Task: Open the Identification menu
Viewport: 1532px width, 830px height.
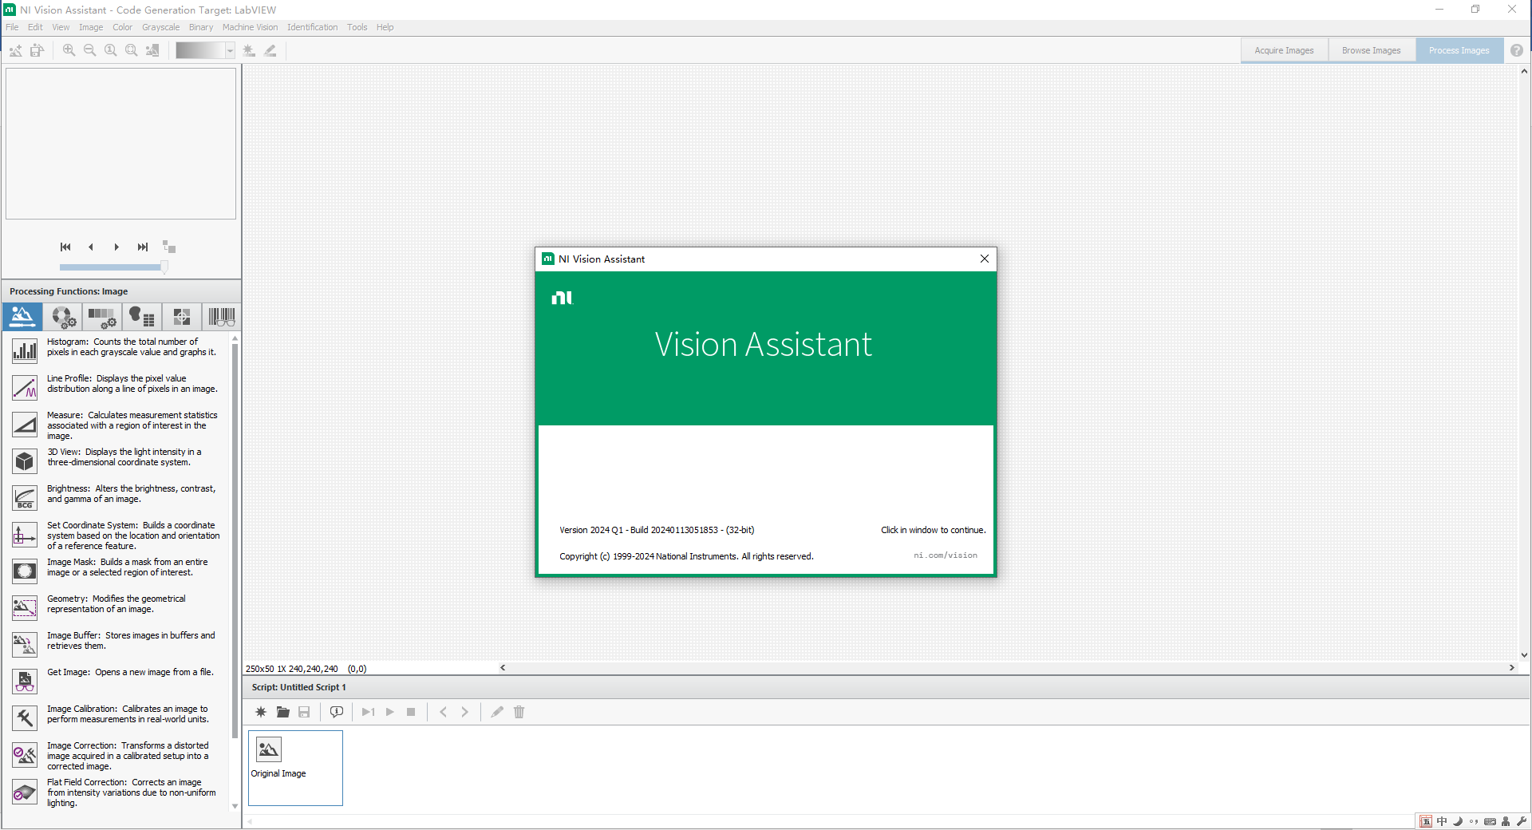Action: point(312,27)
